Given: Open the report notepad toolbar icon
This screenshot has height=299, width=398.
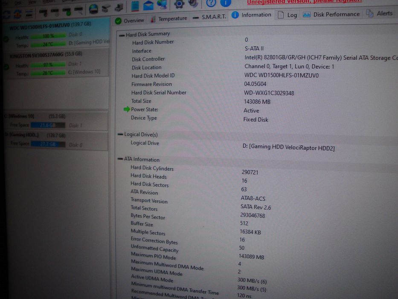Looking at the screenshot, I should pyautogui.click(x=135, y=6).
